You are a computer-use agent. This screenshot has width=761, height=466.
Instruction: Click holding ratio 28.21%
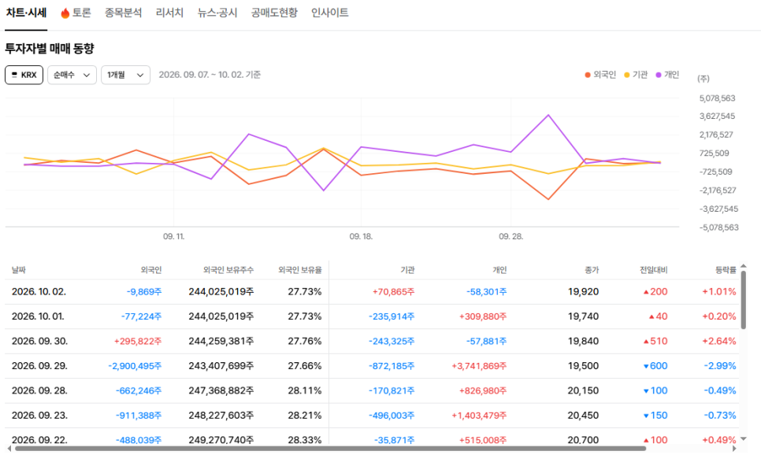[305, 416]
